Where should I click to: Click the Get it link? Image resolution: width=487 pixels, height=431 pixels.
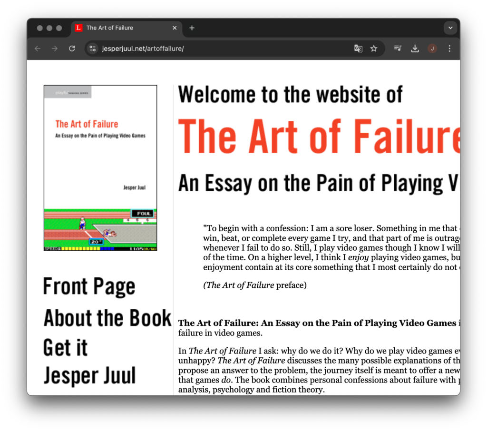click(x=65, y=347)
